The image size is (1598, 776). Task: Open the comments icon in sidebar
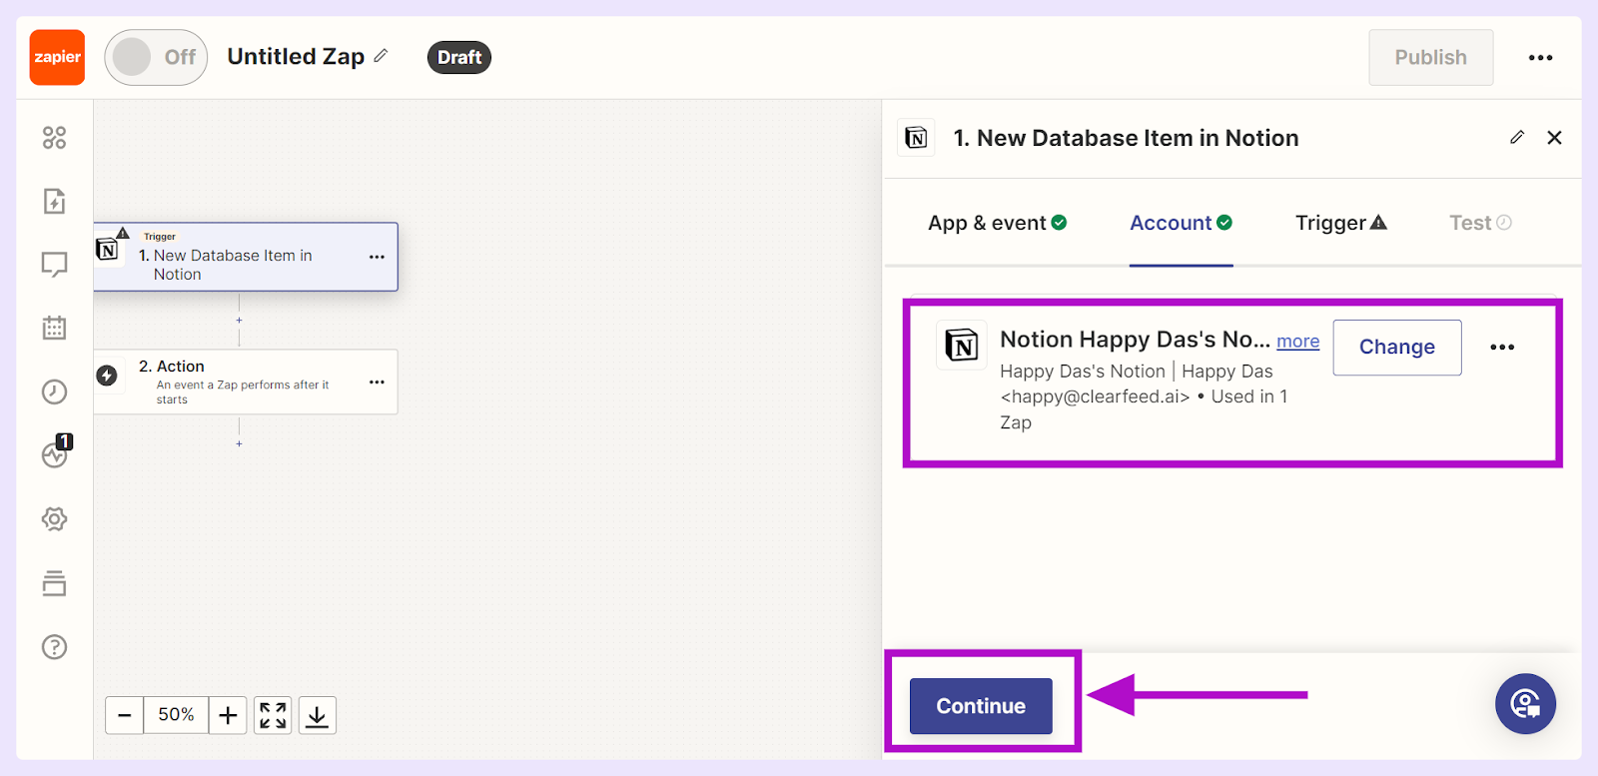(54, 265)
